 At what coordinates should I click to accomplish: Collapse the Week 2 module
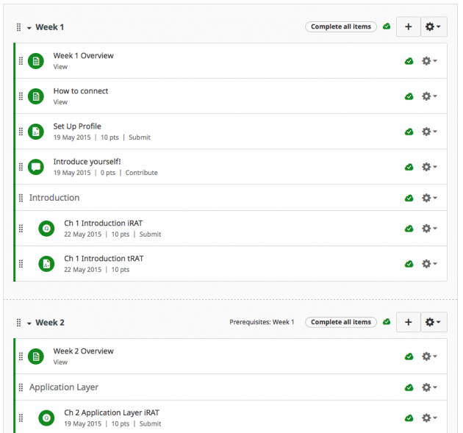pos(29,323)
